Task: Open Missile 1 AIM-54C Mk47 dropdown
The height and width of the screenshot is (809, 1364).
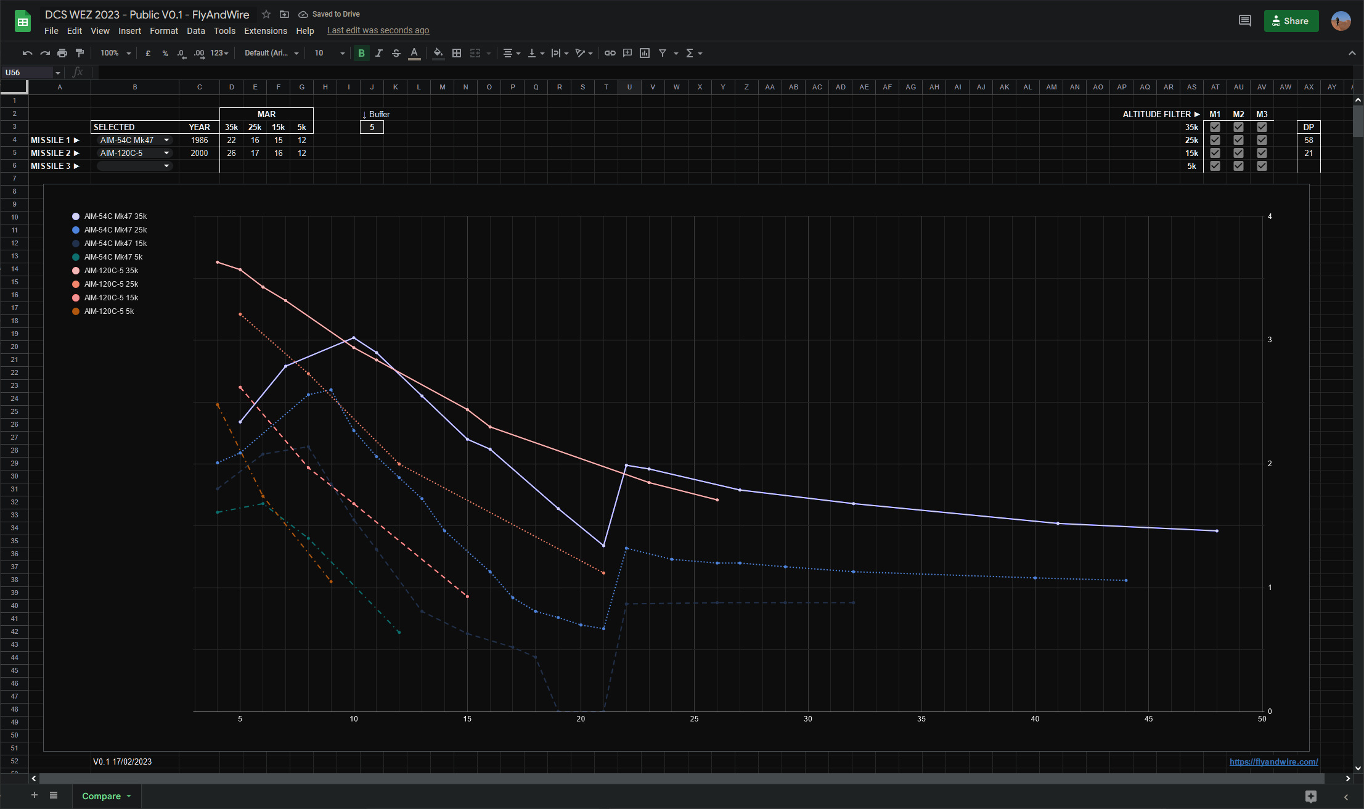Action: pyautogui.click(x=166, y=140)
